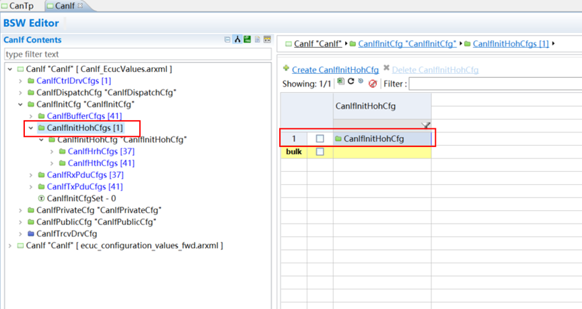Click the tree hierarchy icon in CanIf Contents toolbar
Viewport: 582px width, 309px height.
coord(238,40)
